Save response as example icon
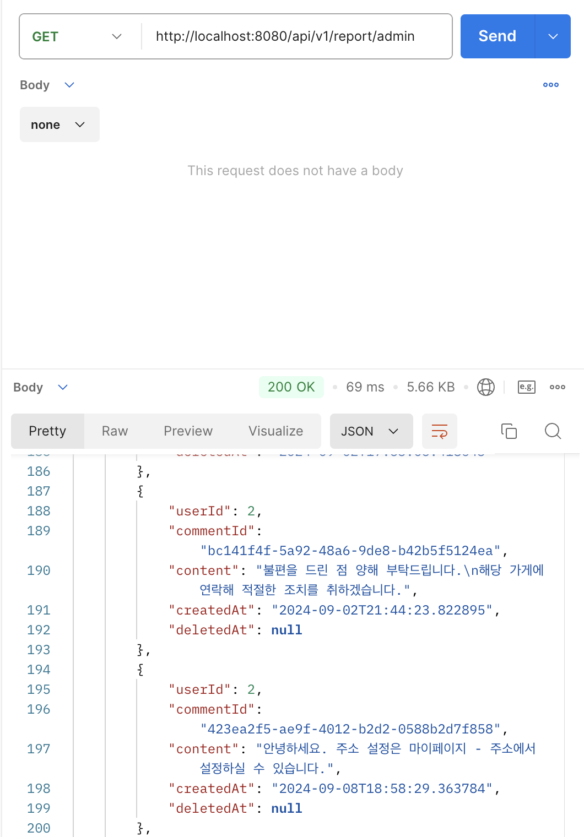 pyautogui.click(x=526, y=387)
